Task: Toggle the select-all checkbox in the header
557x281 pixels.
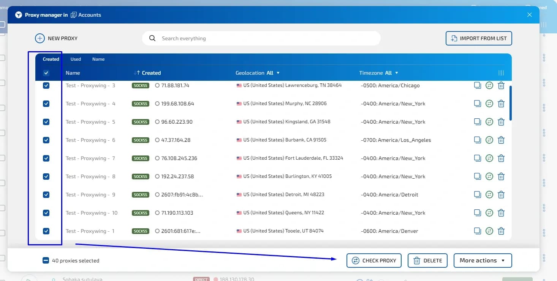Action: (x=46, y=72)
